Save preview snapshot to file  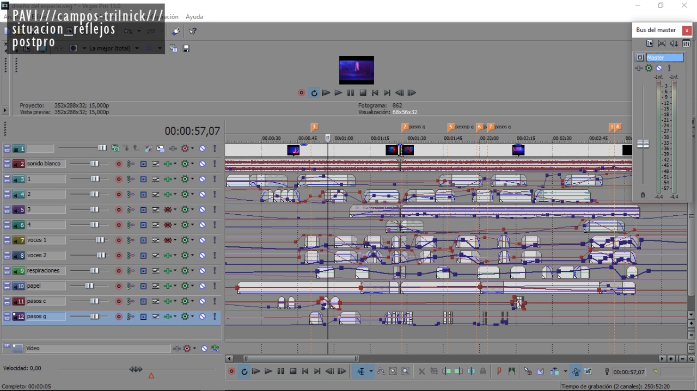click(186, 48)
